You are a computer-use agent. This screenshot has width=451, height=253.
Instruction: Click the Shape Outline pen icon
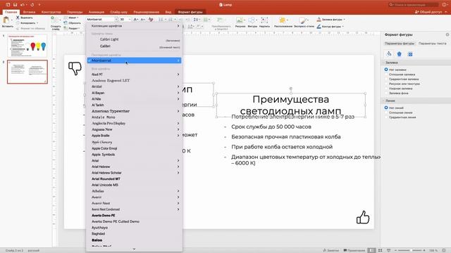319,27
